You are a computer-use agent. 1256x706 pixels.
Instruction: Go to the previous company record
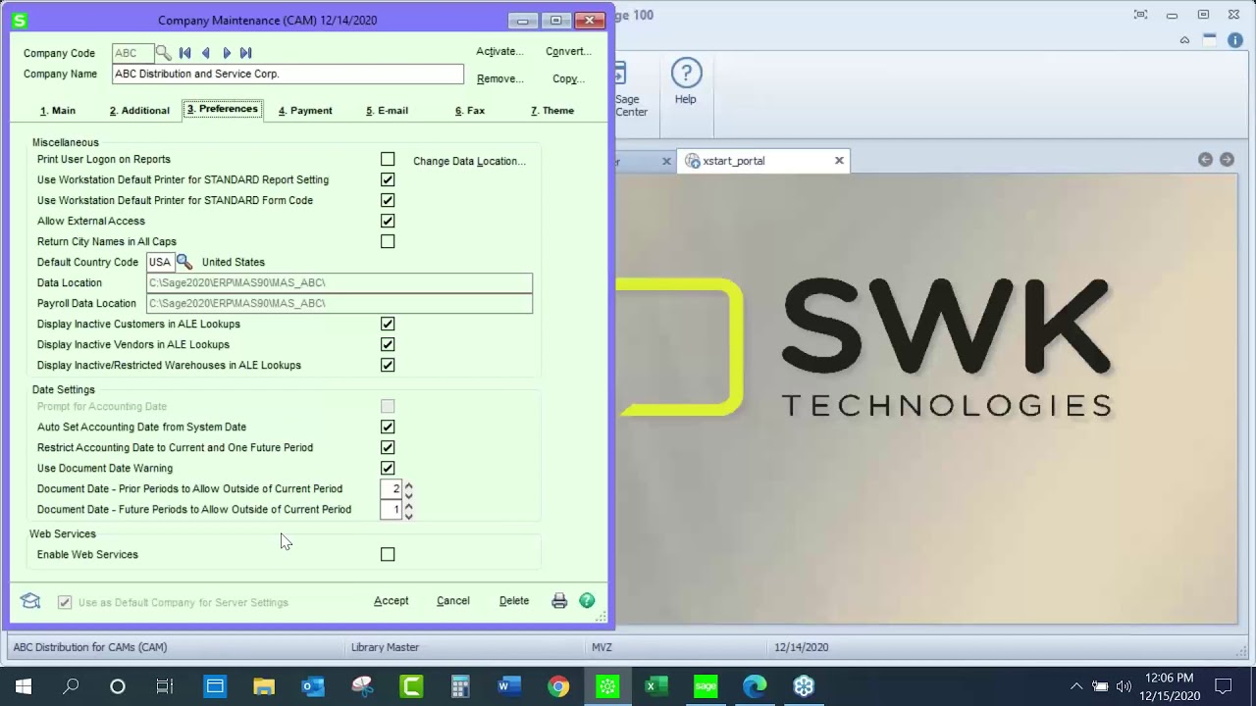click(x=205, y=53)
